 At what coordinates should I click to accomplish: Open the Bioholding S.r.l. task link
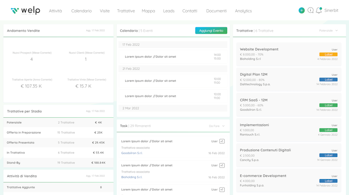[x=132, y=177]
